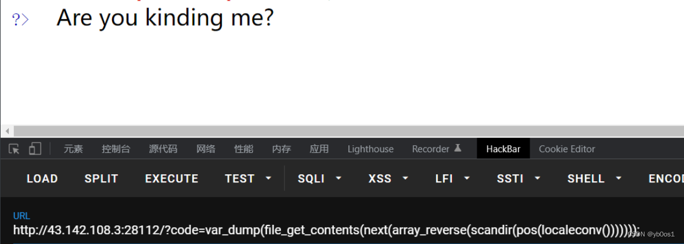Activate the inspect element cursor icon
The image size is (684, 244).
pos(14,149)
